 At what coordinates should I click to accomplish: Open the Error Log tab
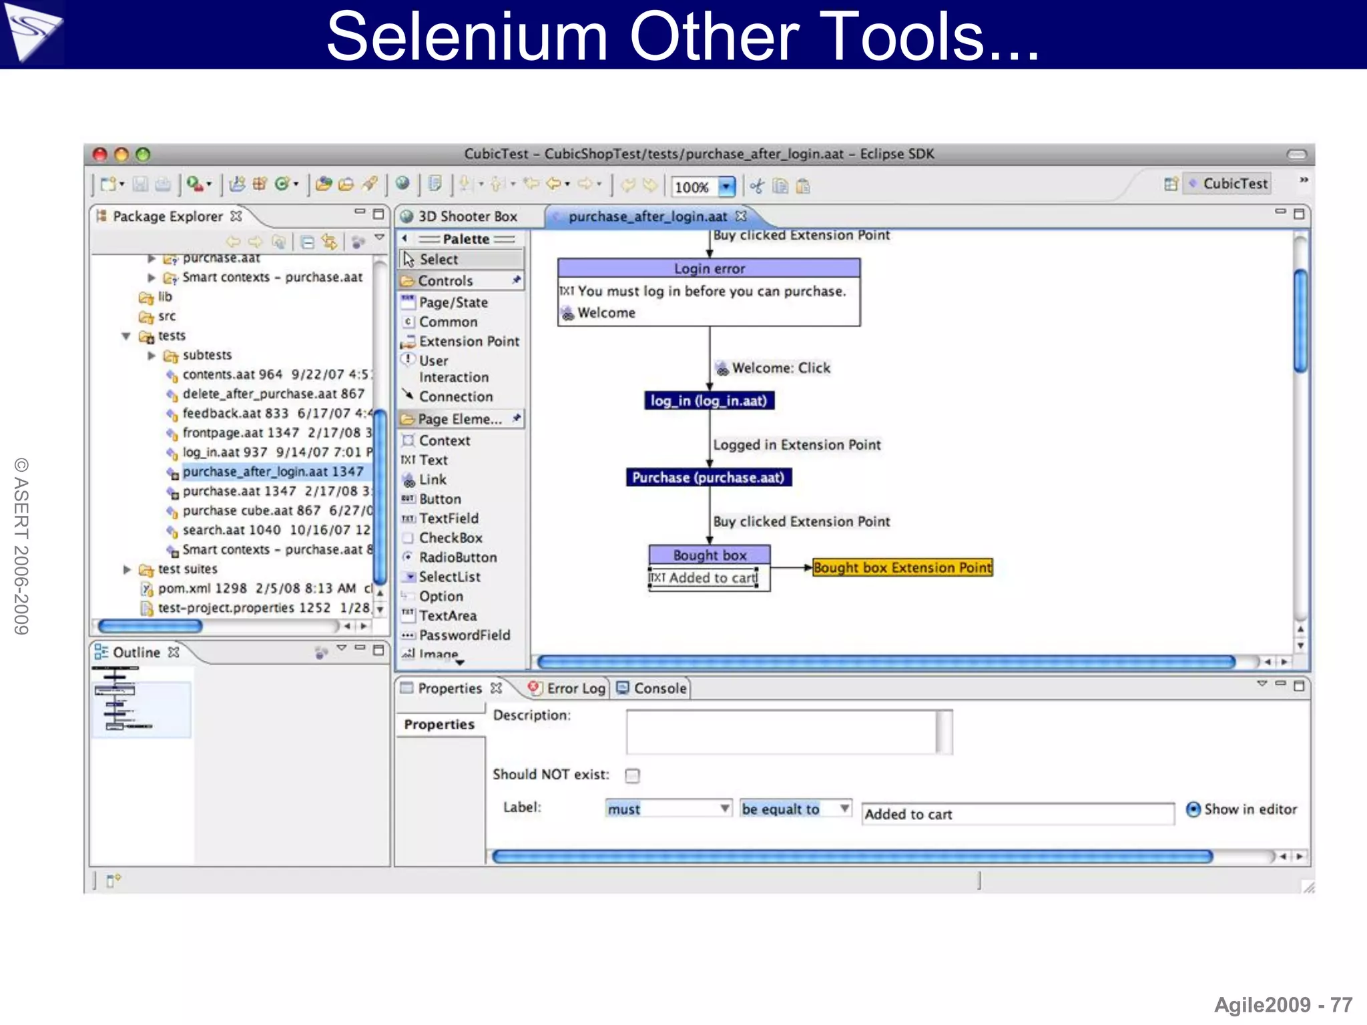point(568,688)
